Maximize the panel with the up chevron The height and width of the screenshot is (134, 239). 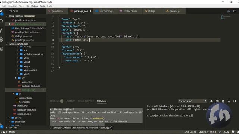(229, 101)
